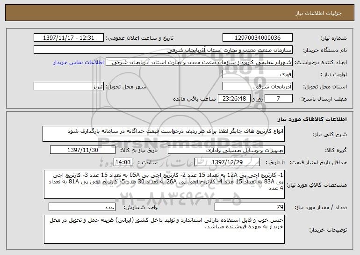Click the delivery city field تبریز

tap(69, 87)
